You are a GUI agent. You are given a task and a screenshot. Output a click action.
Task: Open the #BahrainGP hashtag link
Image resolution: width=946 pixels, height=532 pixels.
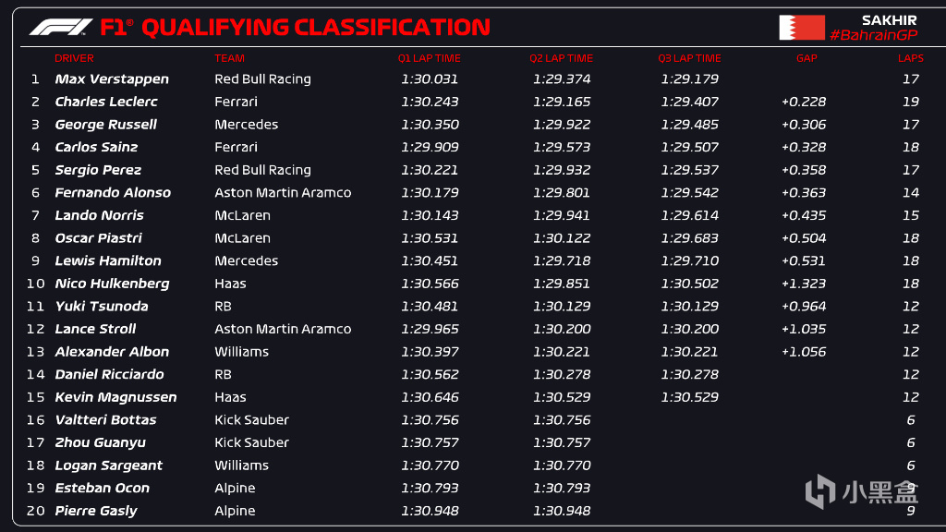pyautogui.click(x=873, y=35)
